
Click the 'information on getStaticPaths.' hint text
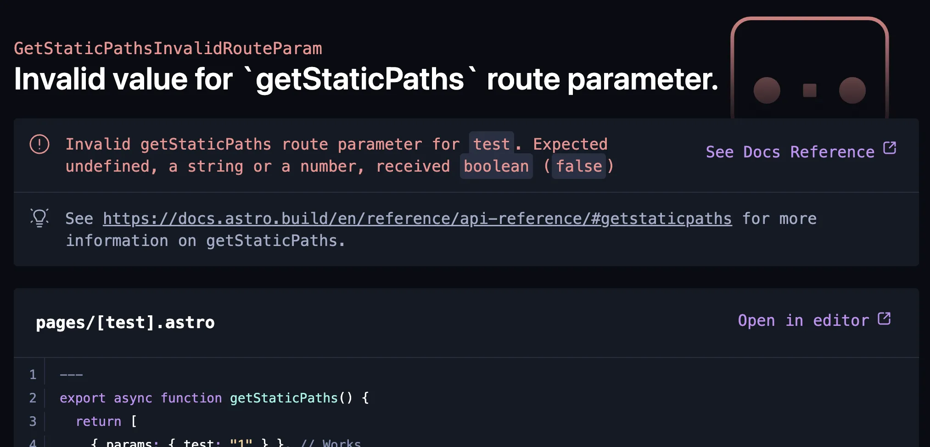205,241
